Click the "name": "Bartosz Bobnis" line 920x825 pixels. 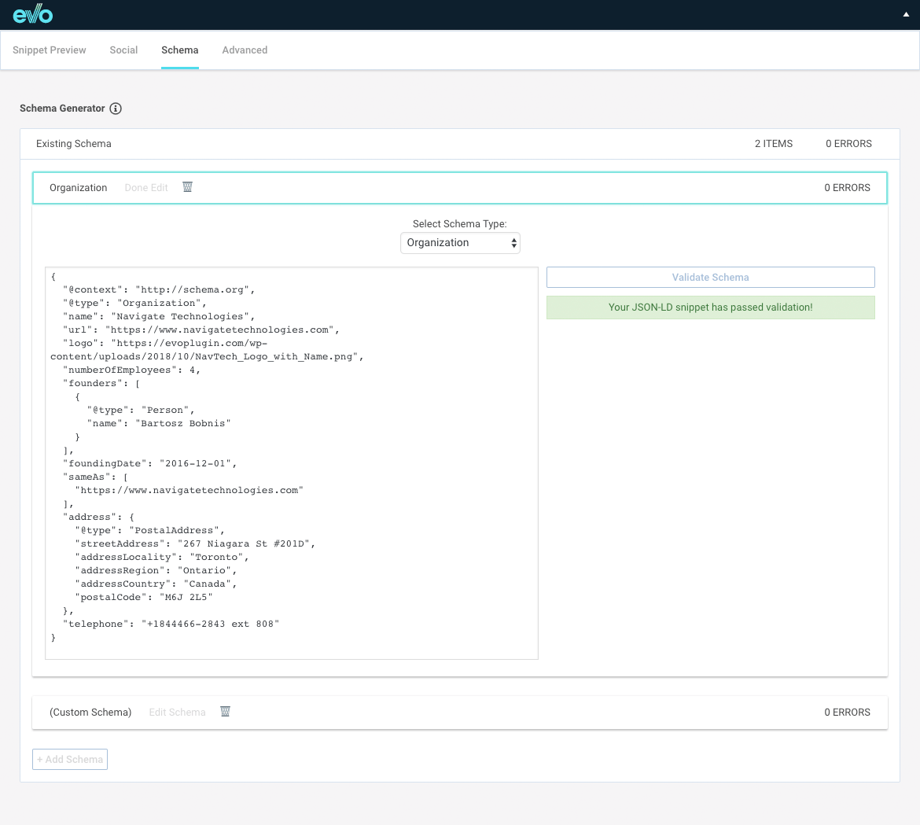tap(158, 424)
